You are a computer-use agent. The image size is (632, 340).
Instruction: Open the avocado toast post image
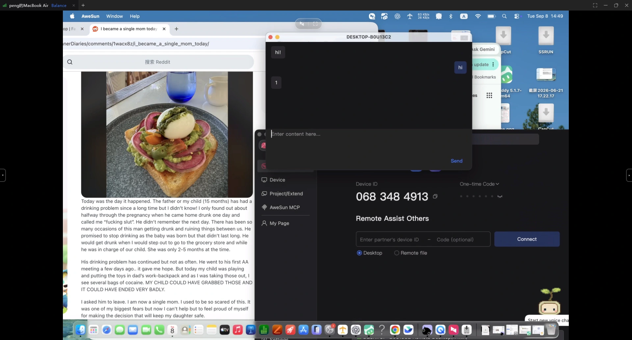167,134
